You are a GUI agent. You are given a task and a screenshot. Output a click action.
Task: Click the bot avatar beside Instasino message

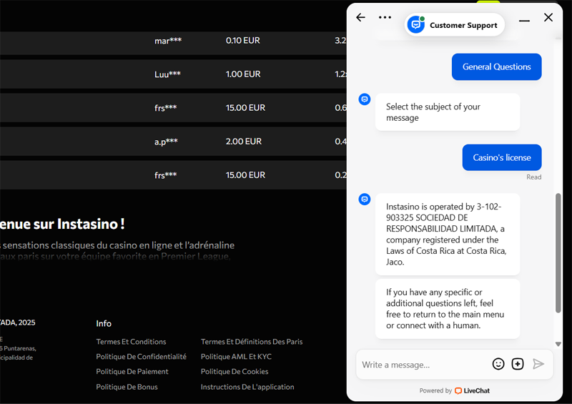[x=365, y=199]
